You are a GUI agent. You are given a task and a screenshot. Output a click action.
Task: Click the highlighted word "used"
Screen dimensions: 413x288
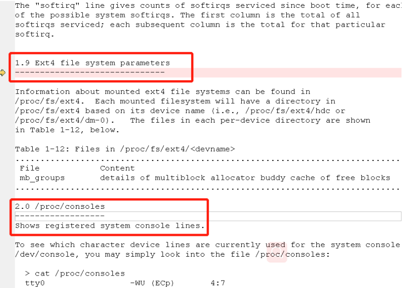click(x=275, y=245)
